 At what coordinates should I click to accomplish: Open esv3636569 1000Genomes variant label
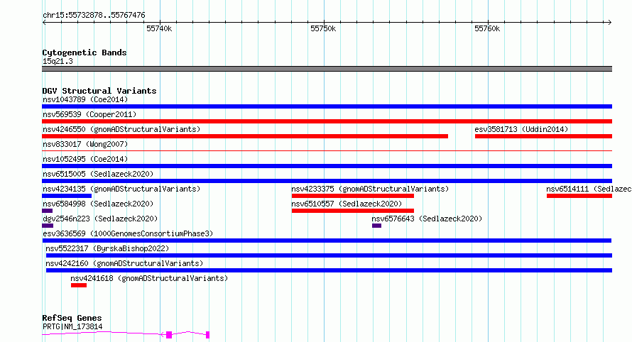coord(128,233)
